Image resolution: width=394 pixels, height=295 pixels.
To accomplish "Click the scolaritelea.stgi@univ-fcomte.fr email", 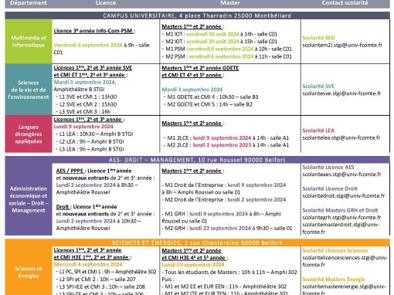I will tap(341, 137).
